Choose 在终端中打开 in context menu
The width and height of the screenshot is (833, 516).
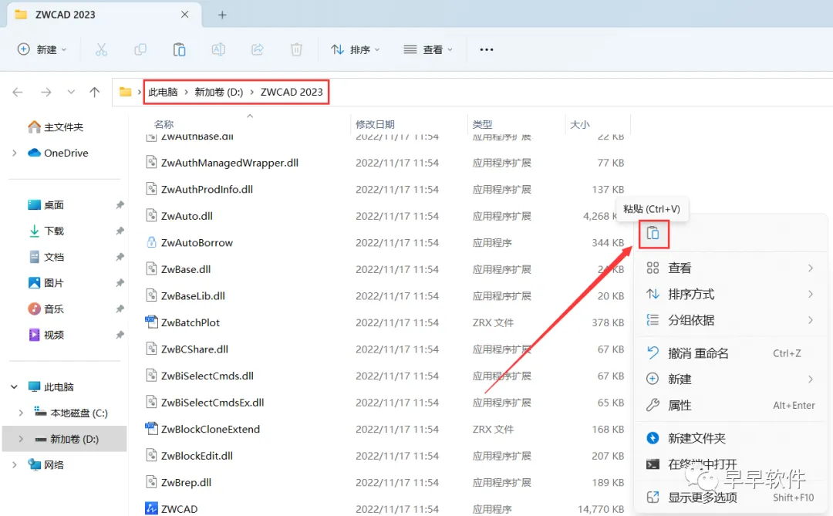tap(731, 464)
